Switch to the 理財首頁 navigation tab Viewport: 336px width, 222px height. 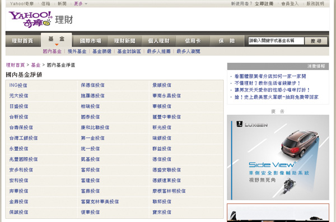23,41
